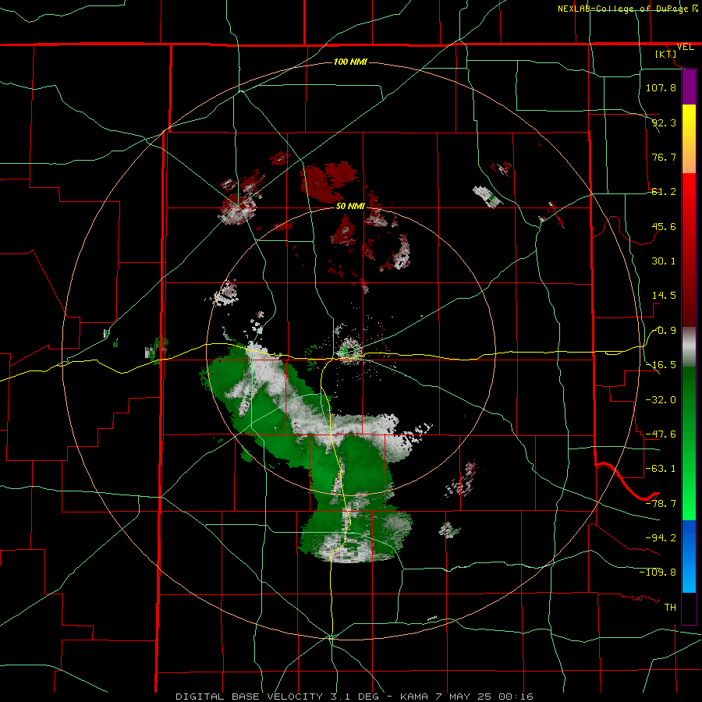Click the 92.3 legend value
This screenshot has width=702, height=702.
[x=664, y=122]
